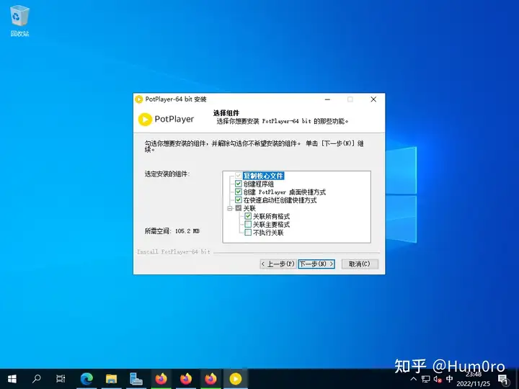The image size is (519, 389).
Task: Open clock showing 2022/11/25
Action: pyautogui.click(x=474, y=379)
